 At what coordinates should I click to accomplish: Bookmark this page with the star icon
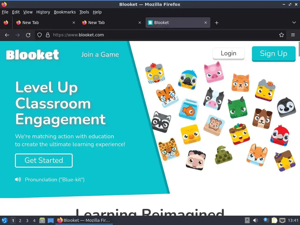(282, 35)
